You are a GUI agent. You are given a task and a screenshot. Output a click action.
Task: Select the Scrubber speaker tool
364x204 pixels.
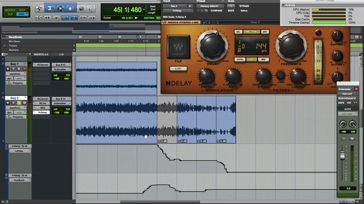point(81,9)
